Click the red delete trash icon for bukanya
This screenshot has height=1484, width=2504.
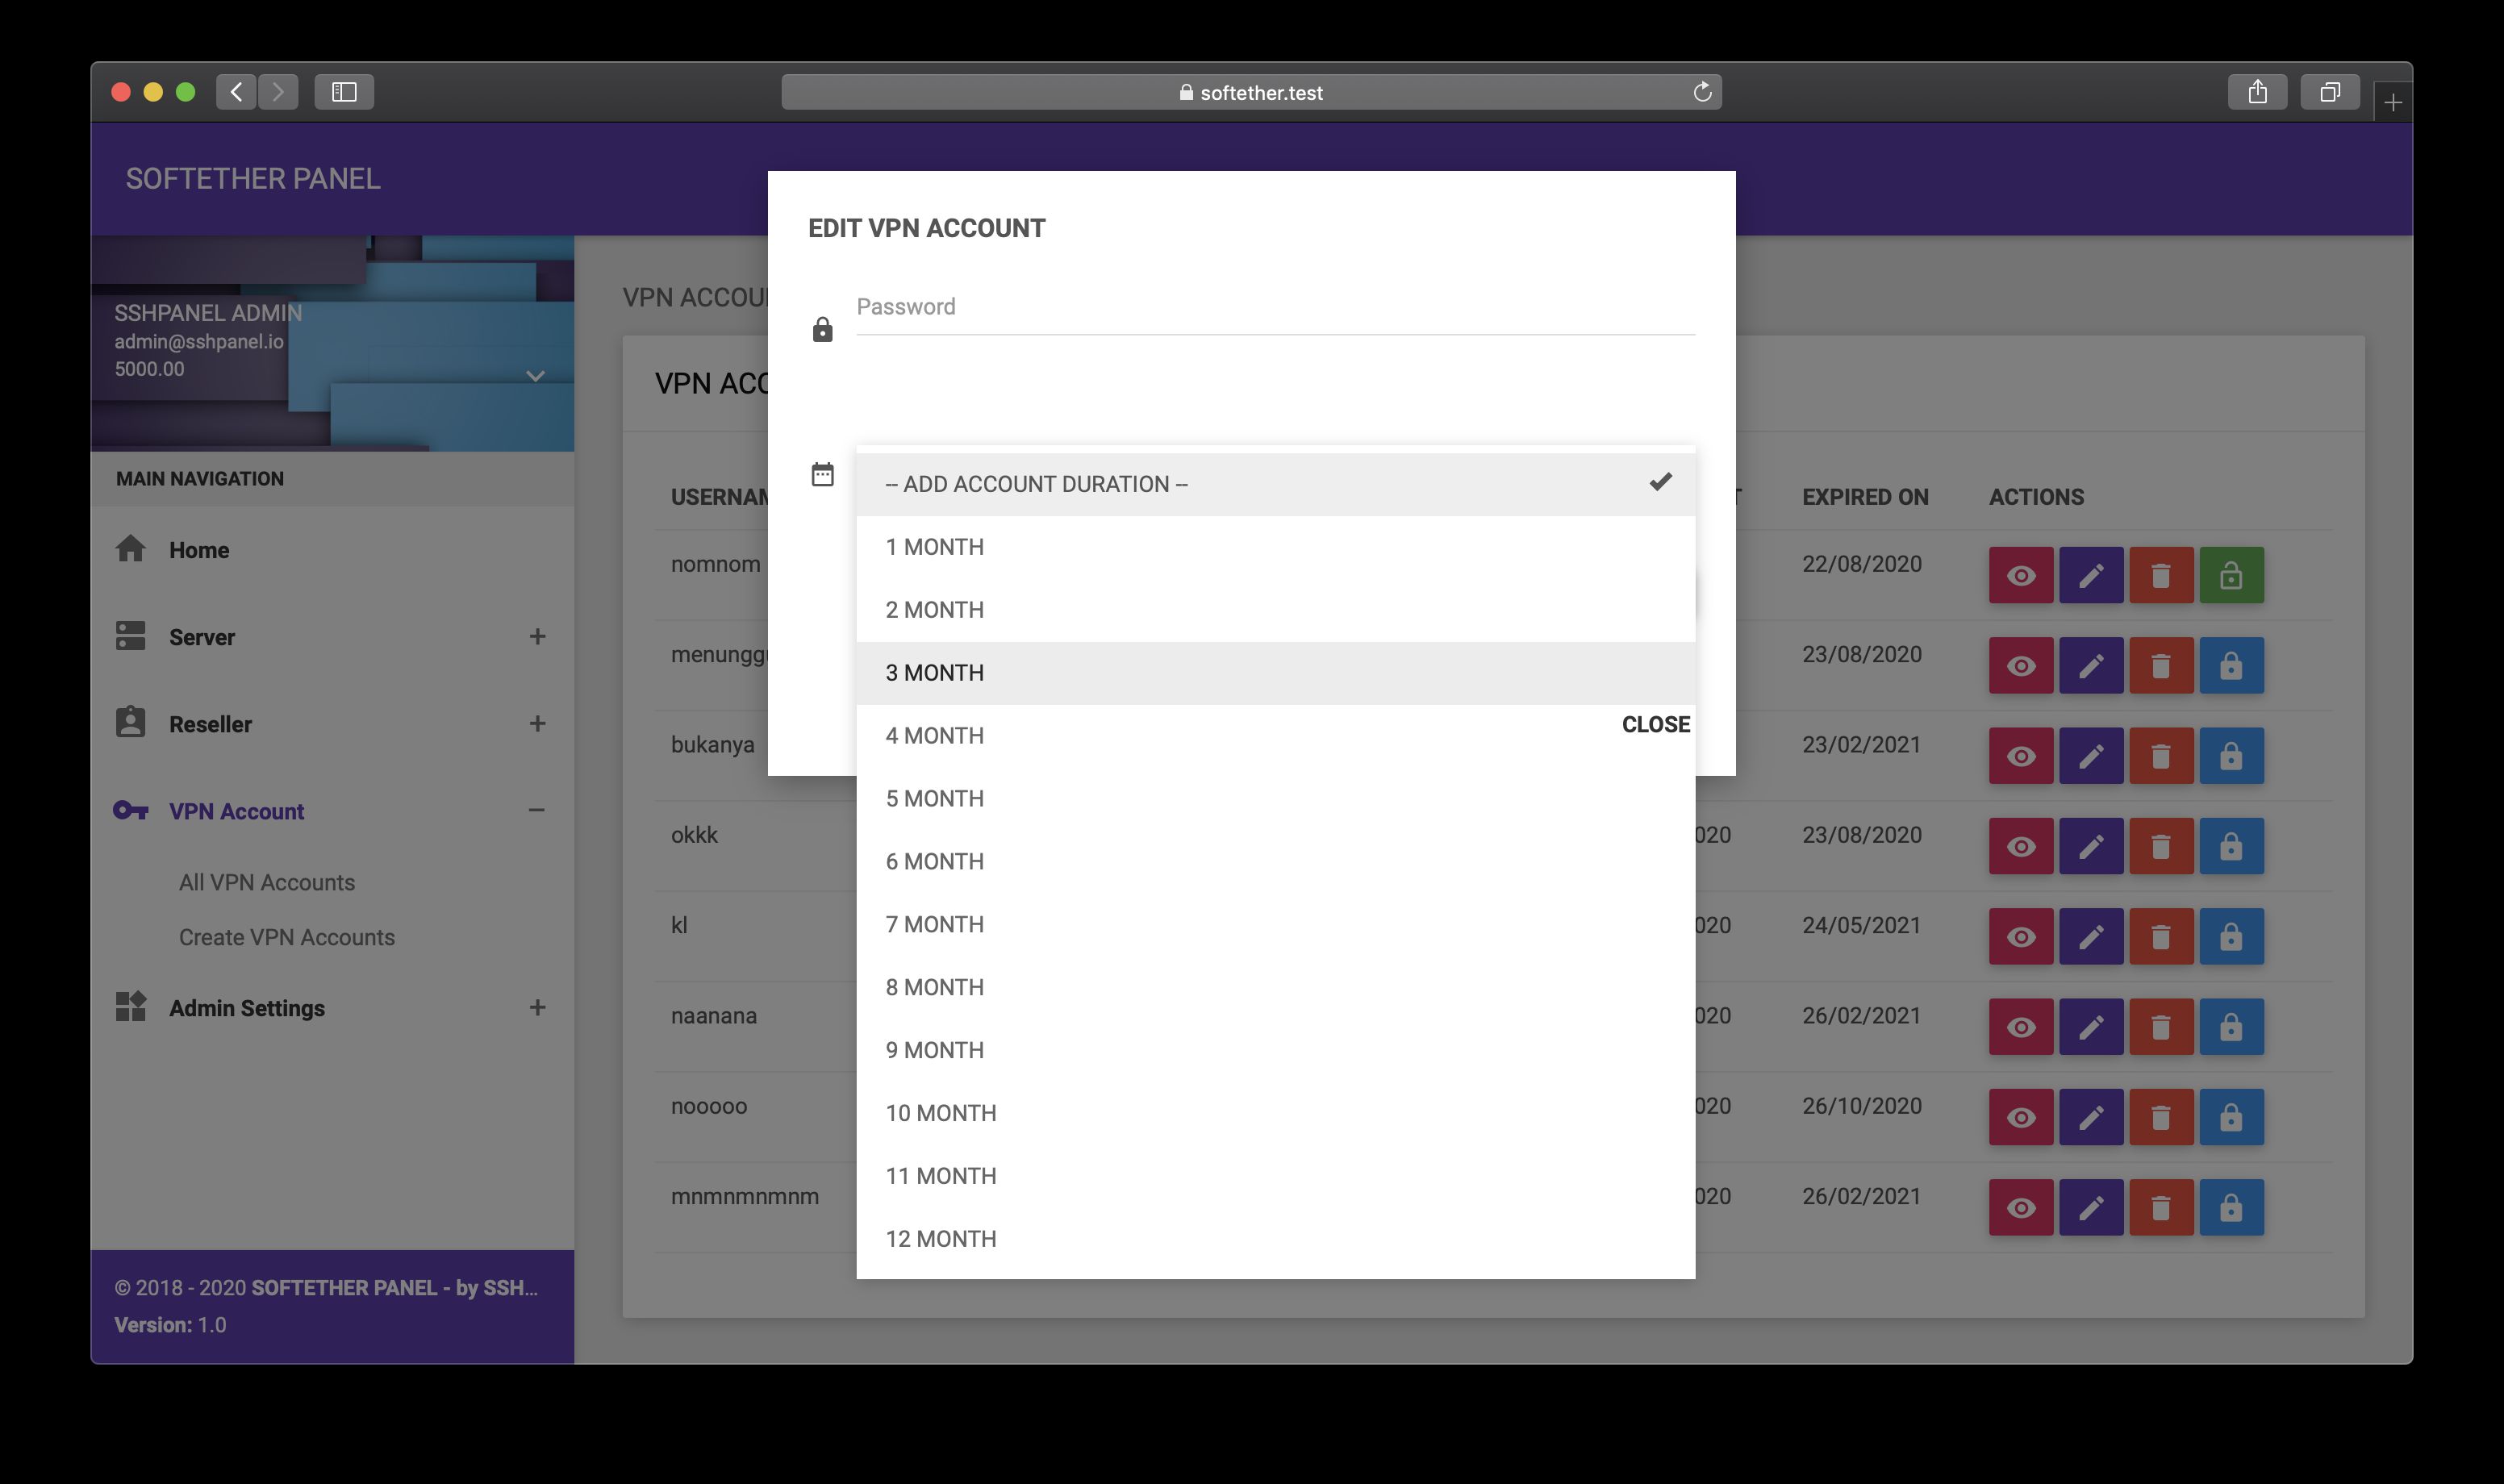click(x=2160, y=756)
